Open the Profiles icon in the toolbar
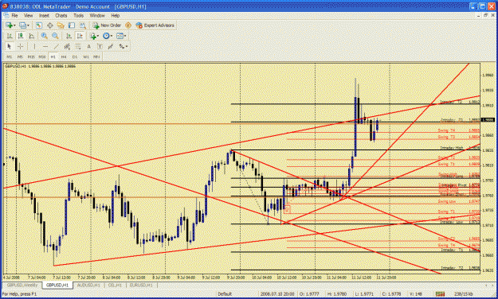 [22, 25]
